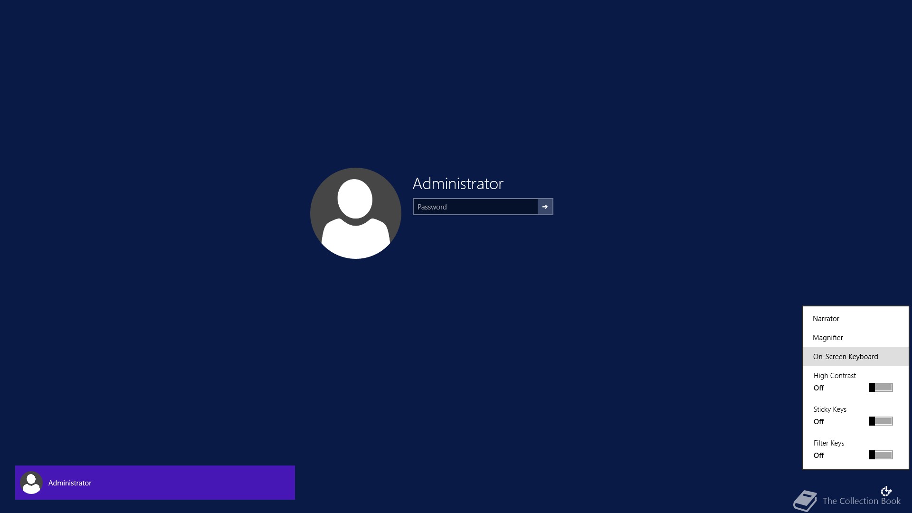Click the large Administrator profile picture
This screenshot has width=912, height=513.
(355, 213)
